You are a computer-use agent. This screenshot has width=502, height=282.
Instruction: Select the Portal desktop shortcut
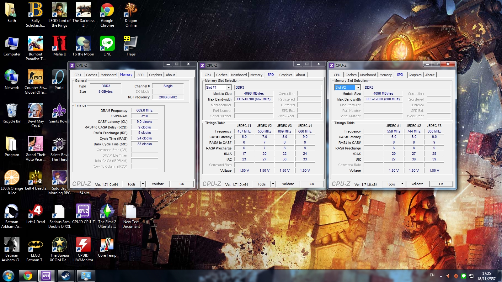(59, 80)
